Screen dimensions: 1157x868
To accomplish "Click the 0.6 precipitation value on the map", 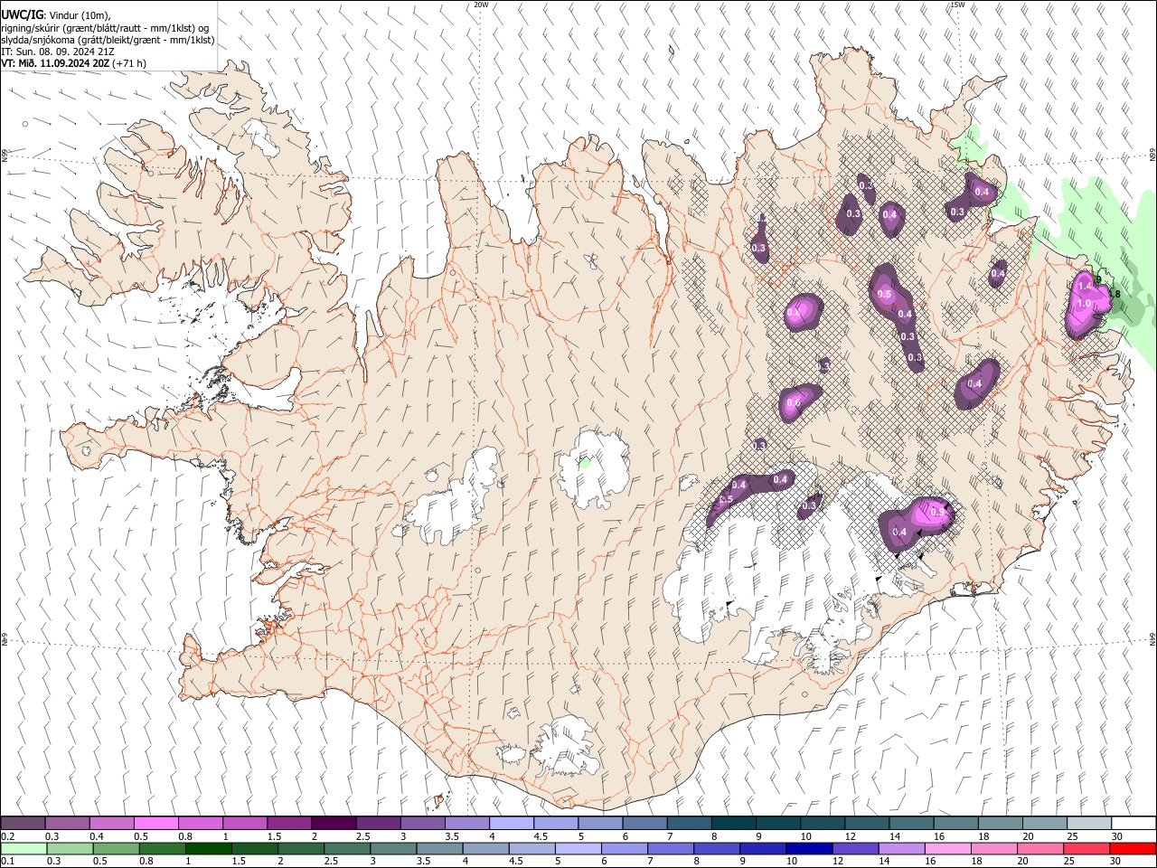I will (794, 403).
